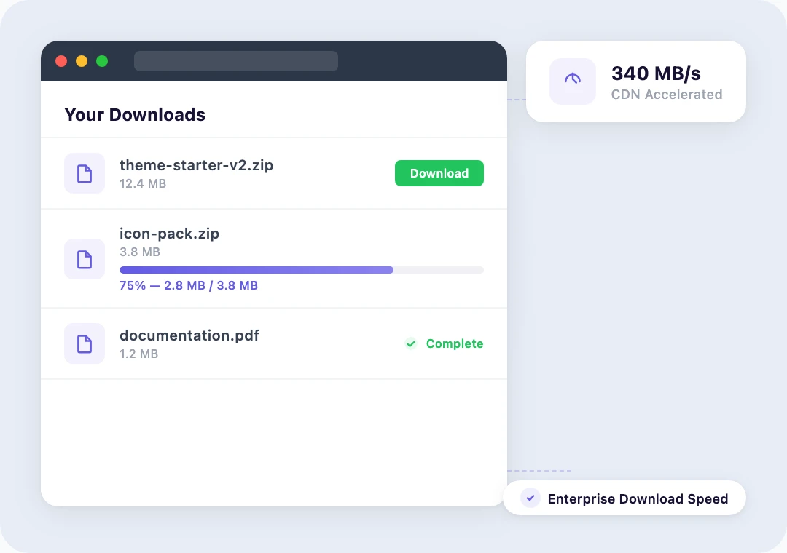Click the green maximize window dot
Viewport: 787px width, 553px height.
[102, 61]
